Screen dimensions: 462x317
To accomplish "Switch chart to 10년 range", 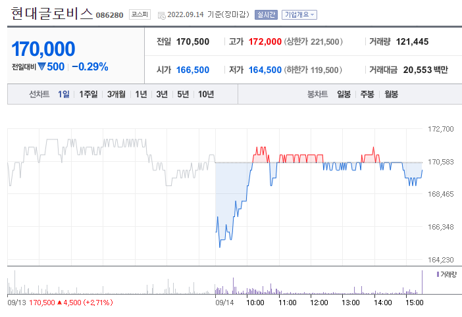I will click(205, 94).
